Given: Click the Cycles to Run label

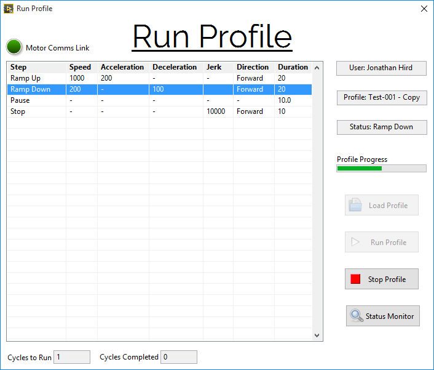Looking at the screenshot, I should pos(30,358).
